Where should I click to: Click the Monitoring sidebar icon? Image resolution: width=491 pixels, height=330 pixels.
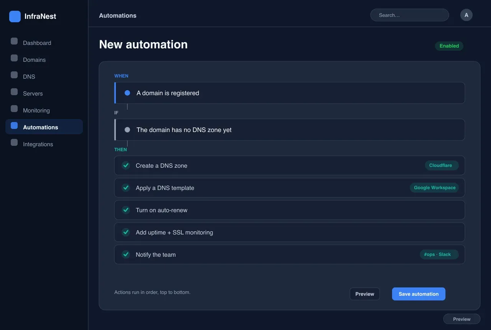14,109
